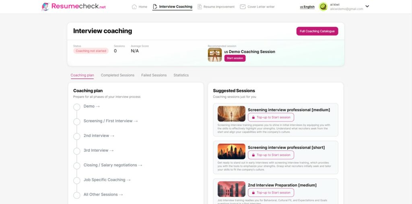Switch to the Failed Sessions tab
412x204 pixels.
click(x=154, y=75)
